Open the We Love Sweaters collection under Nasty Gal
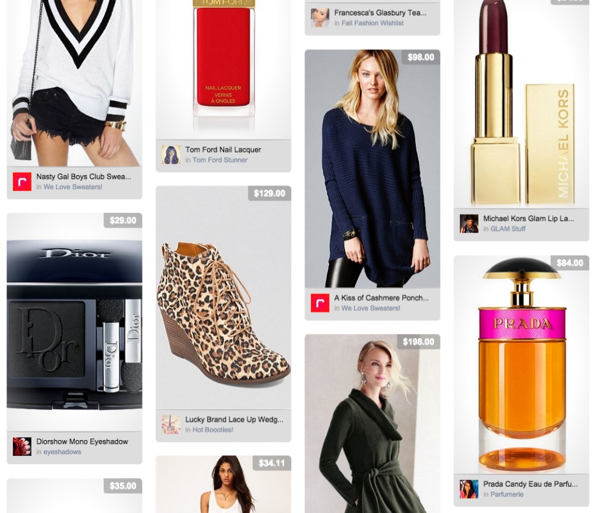The image size is (596, 513). [73, 187]
